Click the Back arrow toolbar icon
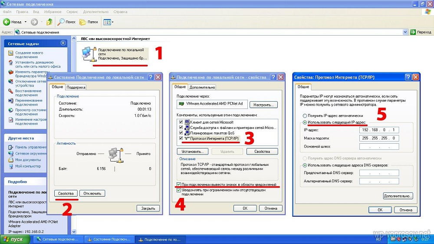Viewport: 434px width, 244px height. pos(7,22)
